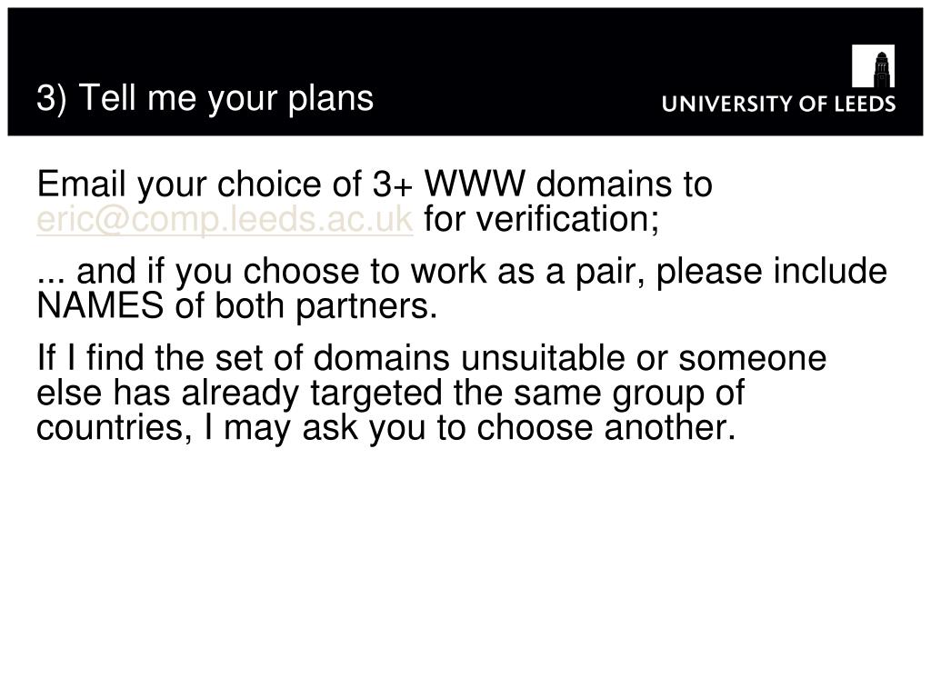The width and height of the screenshot is (931, 698).
Task: Click the number "3)" in the title
Action: click(x=52, y=98)
